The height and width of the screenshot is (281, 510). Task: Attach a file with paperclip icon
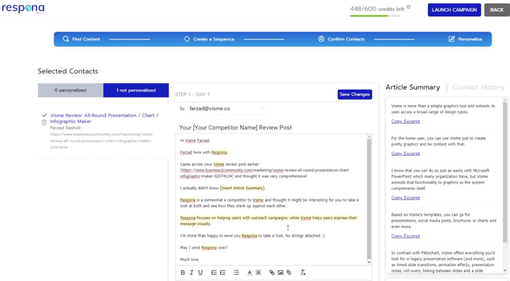point(289,272)
